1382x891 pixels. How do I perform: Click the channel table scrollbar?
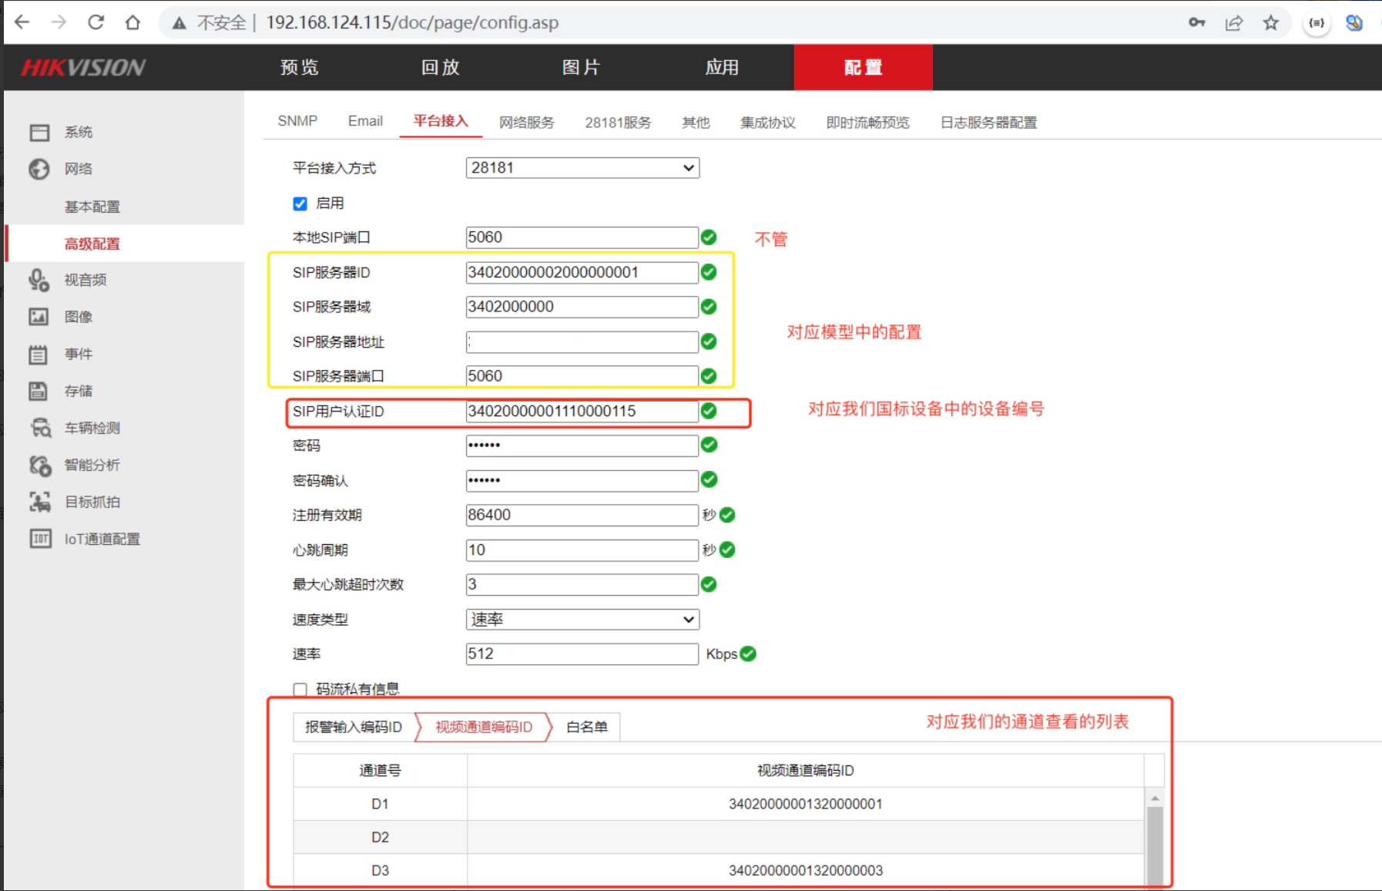click(1155, 846)
